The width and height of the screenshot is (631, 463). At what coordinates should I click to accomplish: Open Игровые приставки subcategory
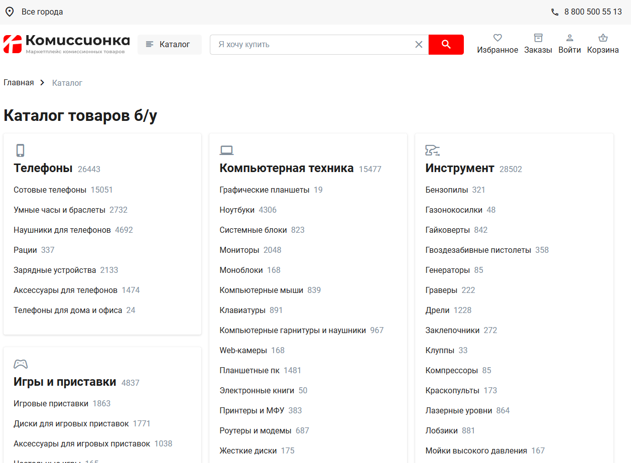(51, 403)
